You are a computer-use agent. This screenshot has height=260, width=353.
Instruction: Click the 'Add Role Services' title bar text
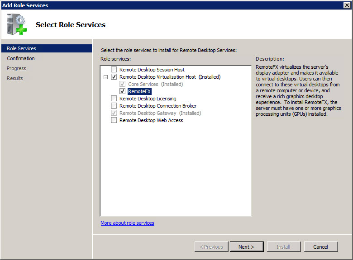pyautogui.click(x=25, y=5)
